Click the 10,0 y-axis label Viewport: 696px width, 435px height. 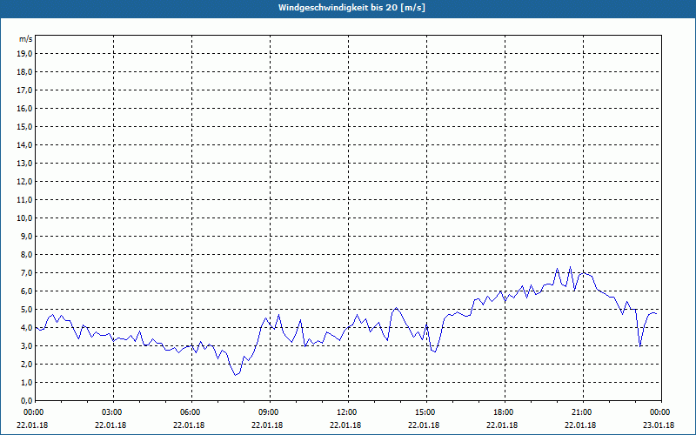click(x=24, y=218)
